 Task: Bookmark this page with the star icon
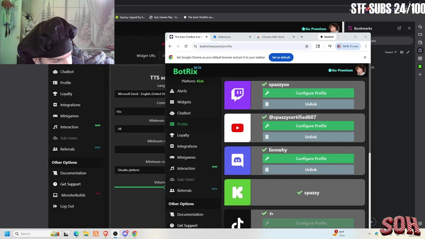(307, 46)
